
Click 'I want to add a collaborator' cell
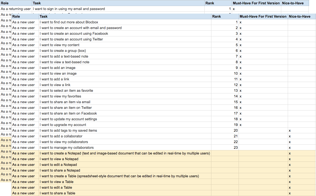tap(125, 136)
